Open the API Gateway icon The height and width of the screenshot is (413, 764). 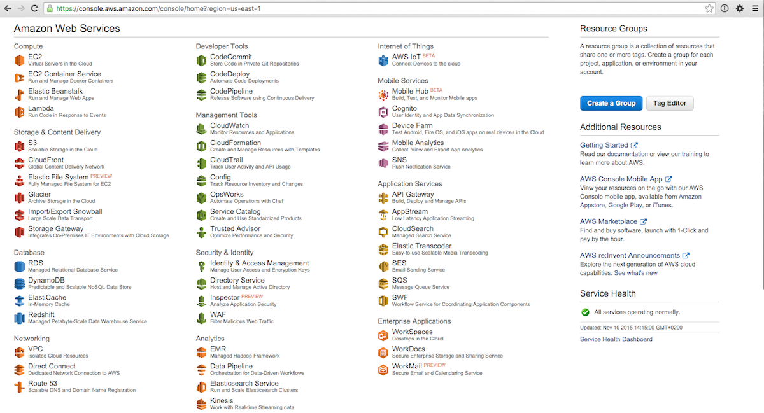(383, 198)
